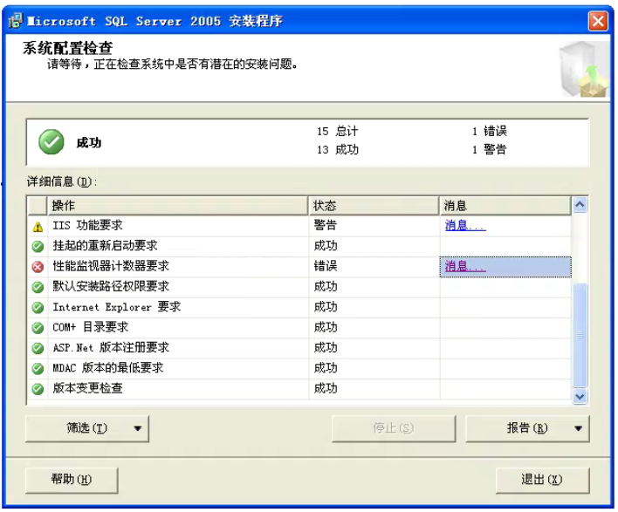Screen dimensions: 618x512
Task: Click red error icon for 性能监视器计数器要求
Action: click(38, 267)
